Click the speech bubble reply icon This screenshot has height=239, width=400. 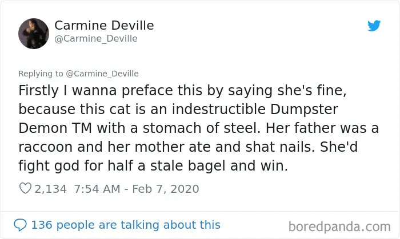pyautogui.click(x=20, y=225)
